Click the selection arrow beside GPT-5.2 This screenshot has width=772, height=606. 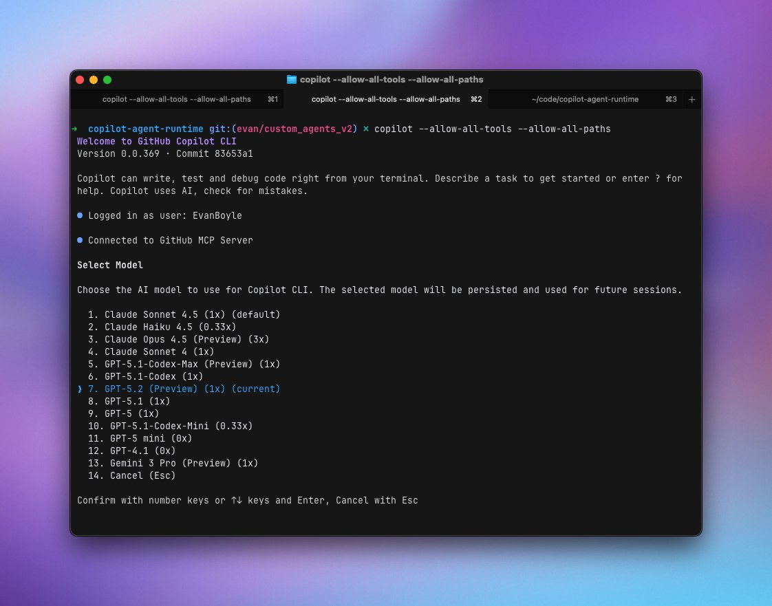[x=80, y=389]
